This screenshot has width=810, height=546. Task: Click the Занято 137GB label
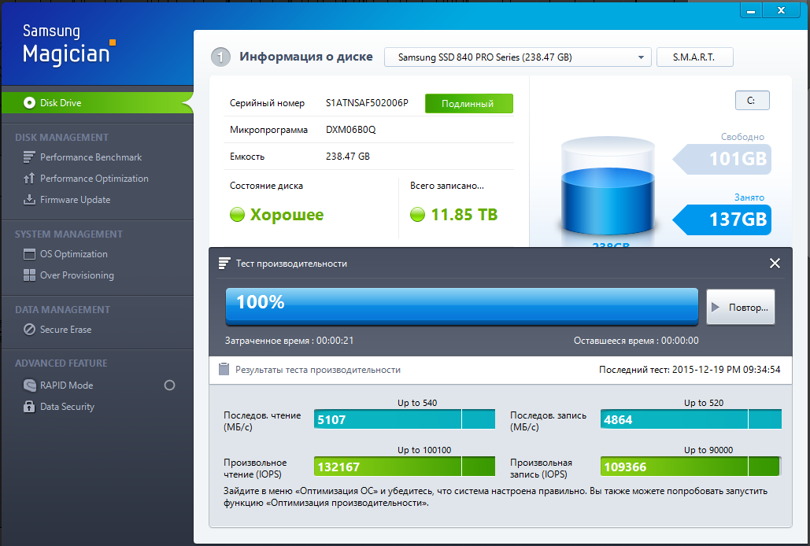point(722,220)
